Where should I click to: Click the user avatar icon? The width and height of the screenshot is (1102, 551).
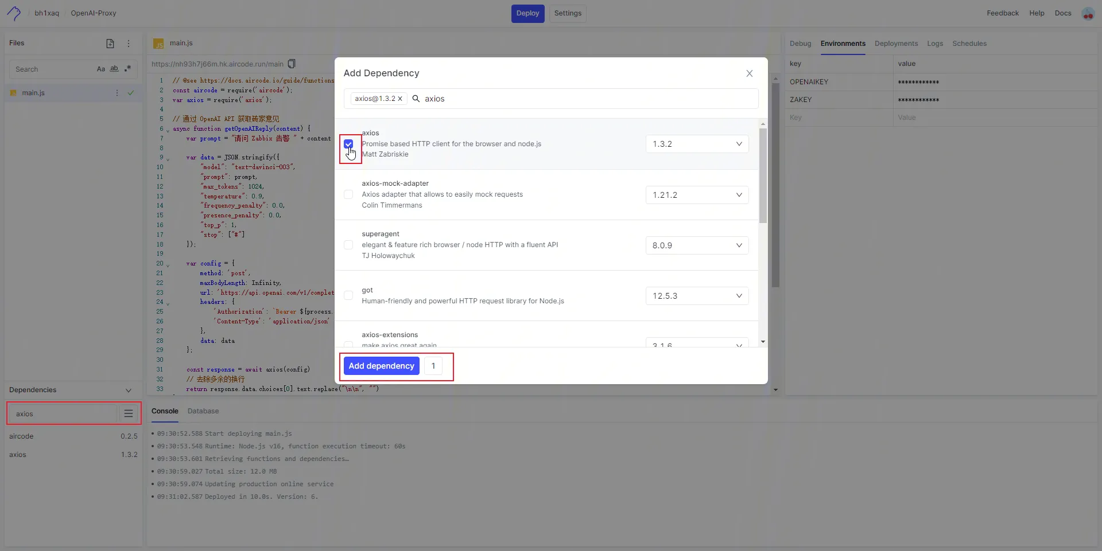(1088, 13)
